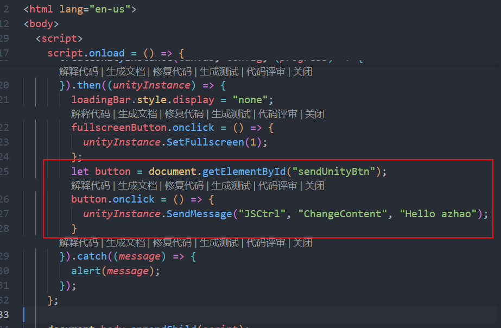Click the word loadingBar in the code

pyautogui.click(x=101, y=100)
